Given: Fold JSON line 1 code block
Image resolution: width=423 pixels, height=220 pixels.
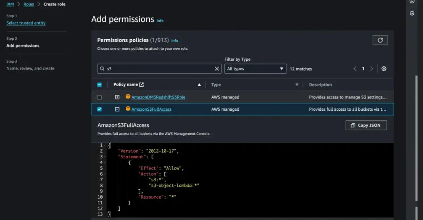Looking at the screenshot, I should click(x=105, y=145).
